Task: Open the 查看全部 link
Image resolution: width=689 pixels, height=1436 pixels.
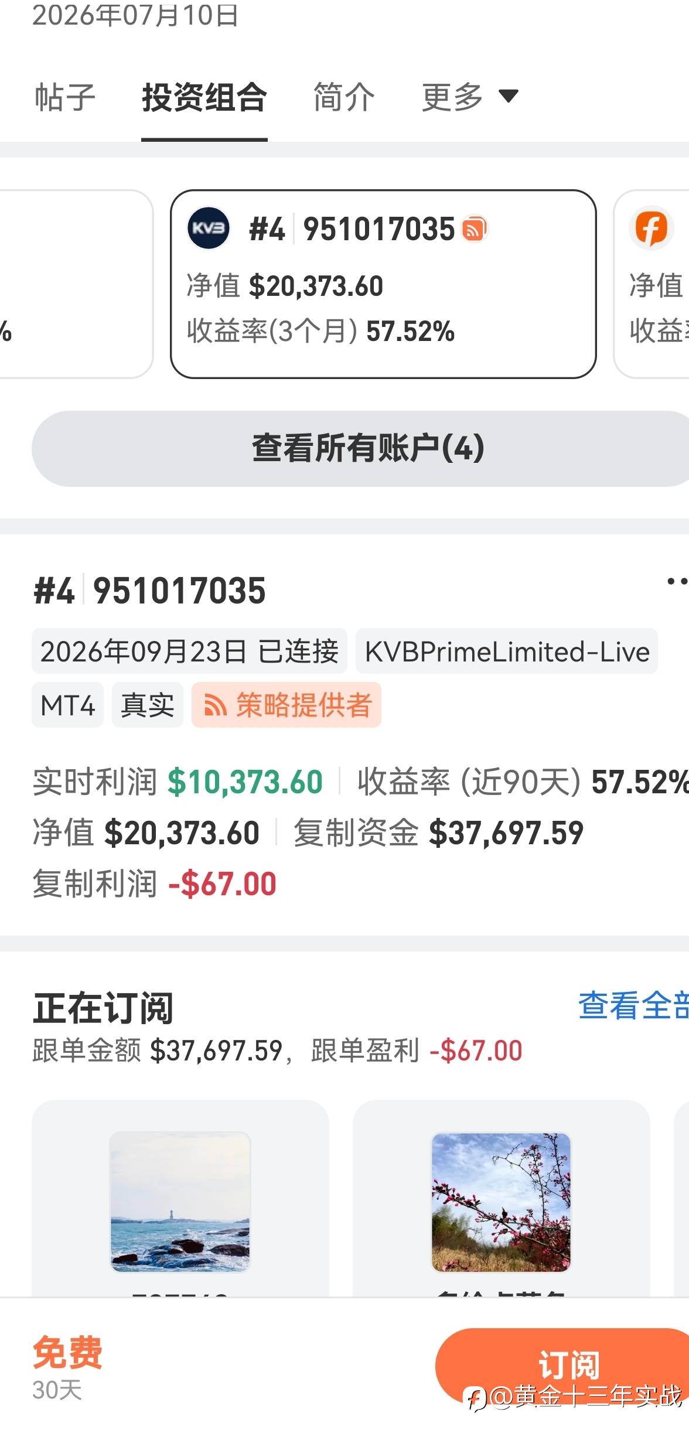Action: click(x=633, y=1005)
